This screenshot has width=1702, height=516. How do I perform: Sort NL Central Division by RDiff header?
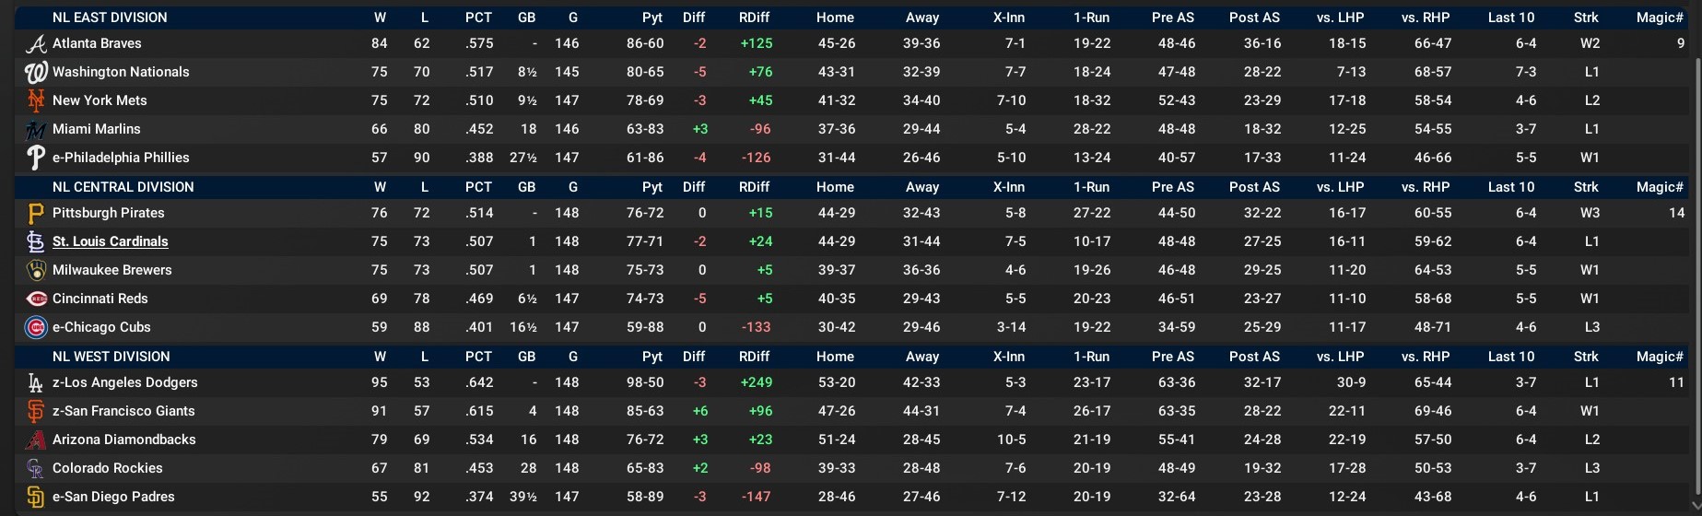point(754,187)
